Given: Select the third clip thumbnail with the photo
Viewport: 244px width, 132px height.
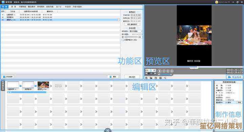Looking at the screenshot, I should (x=43, y=85).
